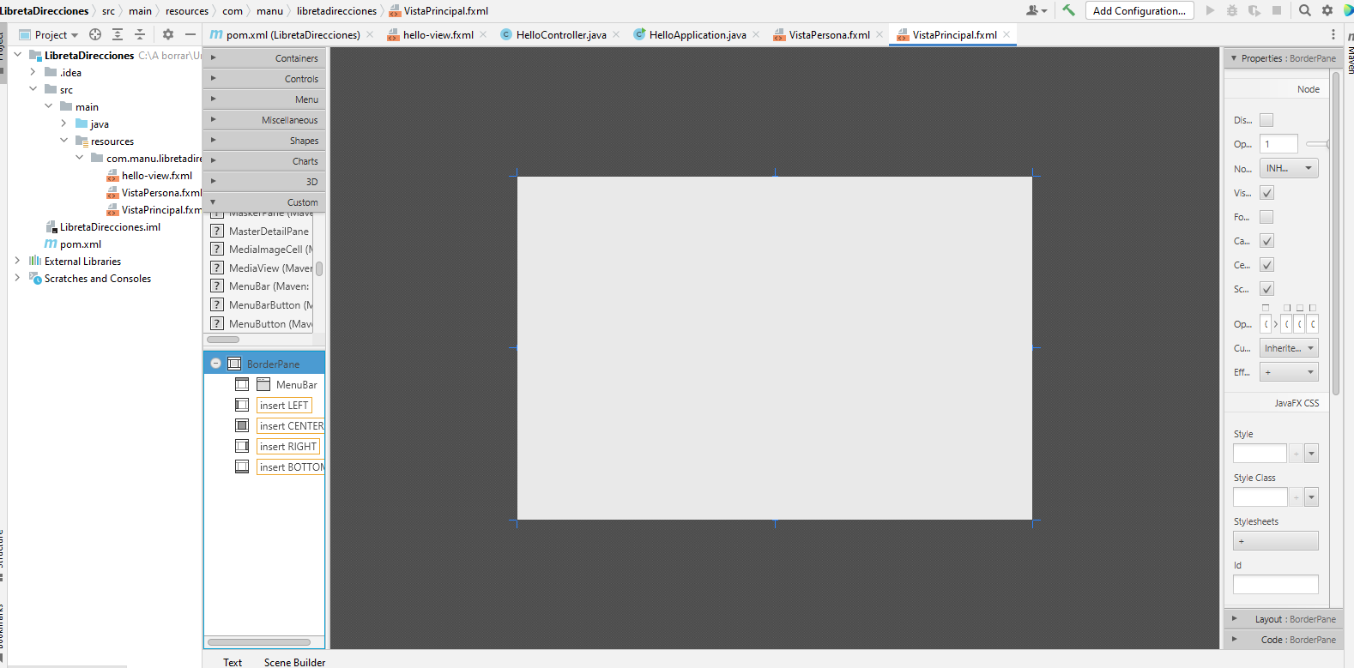Toggle the Scale Shape checkbox
The image size is (1354, 668).
point(1266,289)
